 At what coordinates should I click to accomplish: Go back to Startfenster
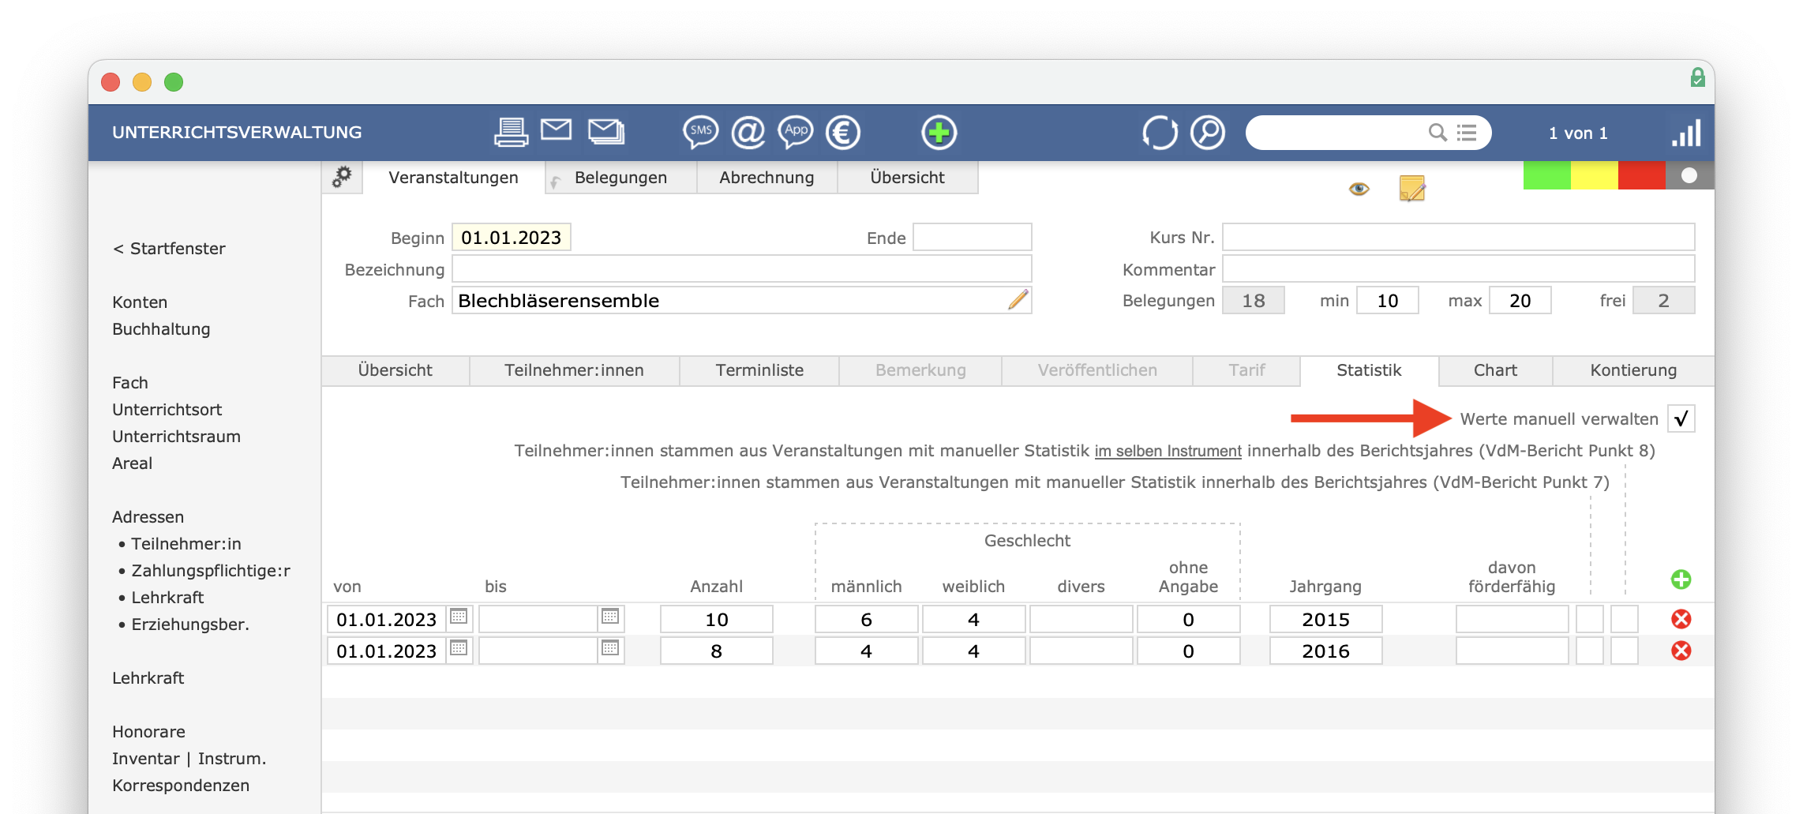(169, 249)
